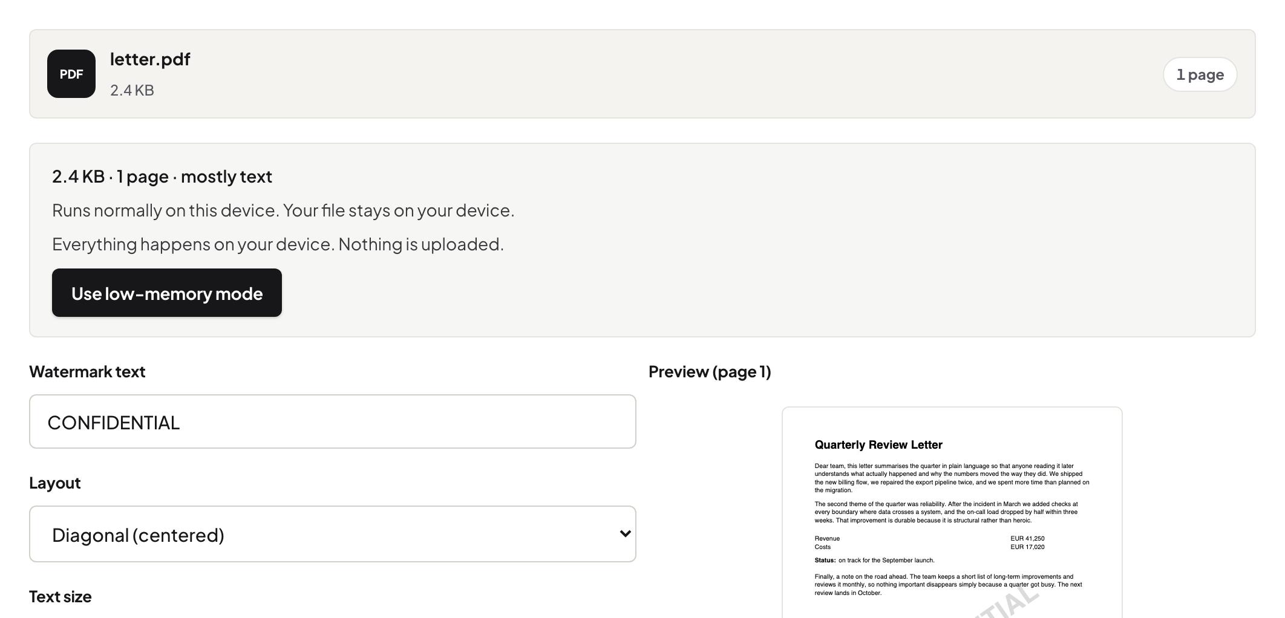Click the 2.4 KB file size under letter.pdf
The width and height of the screenshot is (1285, 618).
[132, 90]
